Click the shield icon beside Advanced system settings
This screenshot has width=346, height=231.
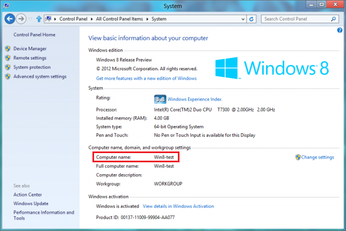coord(8,76)
